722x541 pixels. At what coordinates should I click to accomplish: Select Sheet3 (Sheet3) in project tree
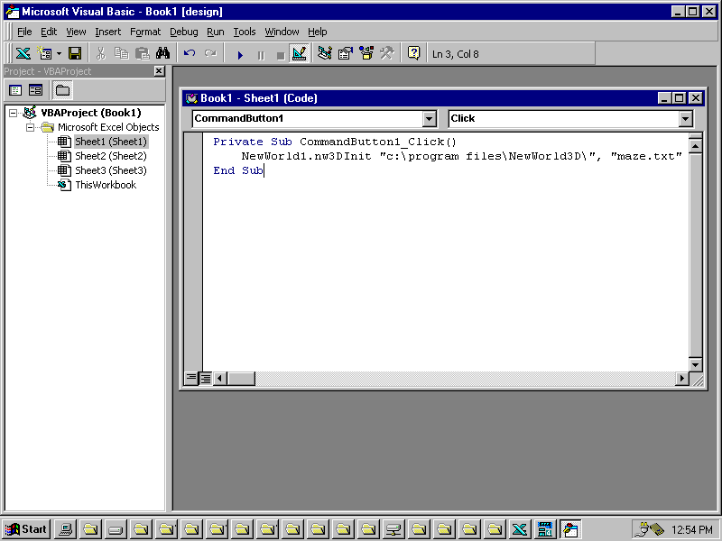[x=111, y=170]
